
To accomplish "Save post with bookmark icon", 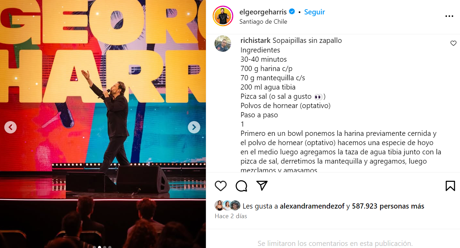I will click(450, 186).
